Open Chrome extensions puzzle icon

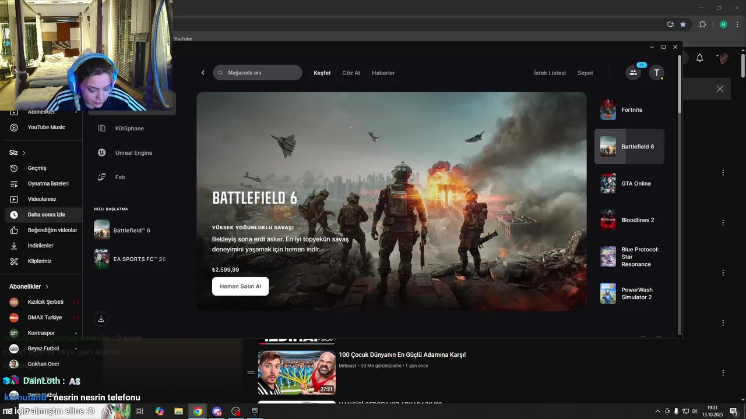pyautogui.click(x=703, y=24)
